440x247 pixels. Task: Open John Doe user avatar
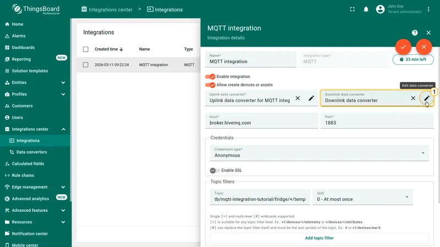380,9
